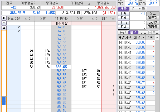
Task: Open the 위클리 tab
Action: (x=154, y=33)
